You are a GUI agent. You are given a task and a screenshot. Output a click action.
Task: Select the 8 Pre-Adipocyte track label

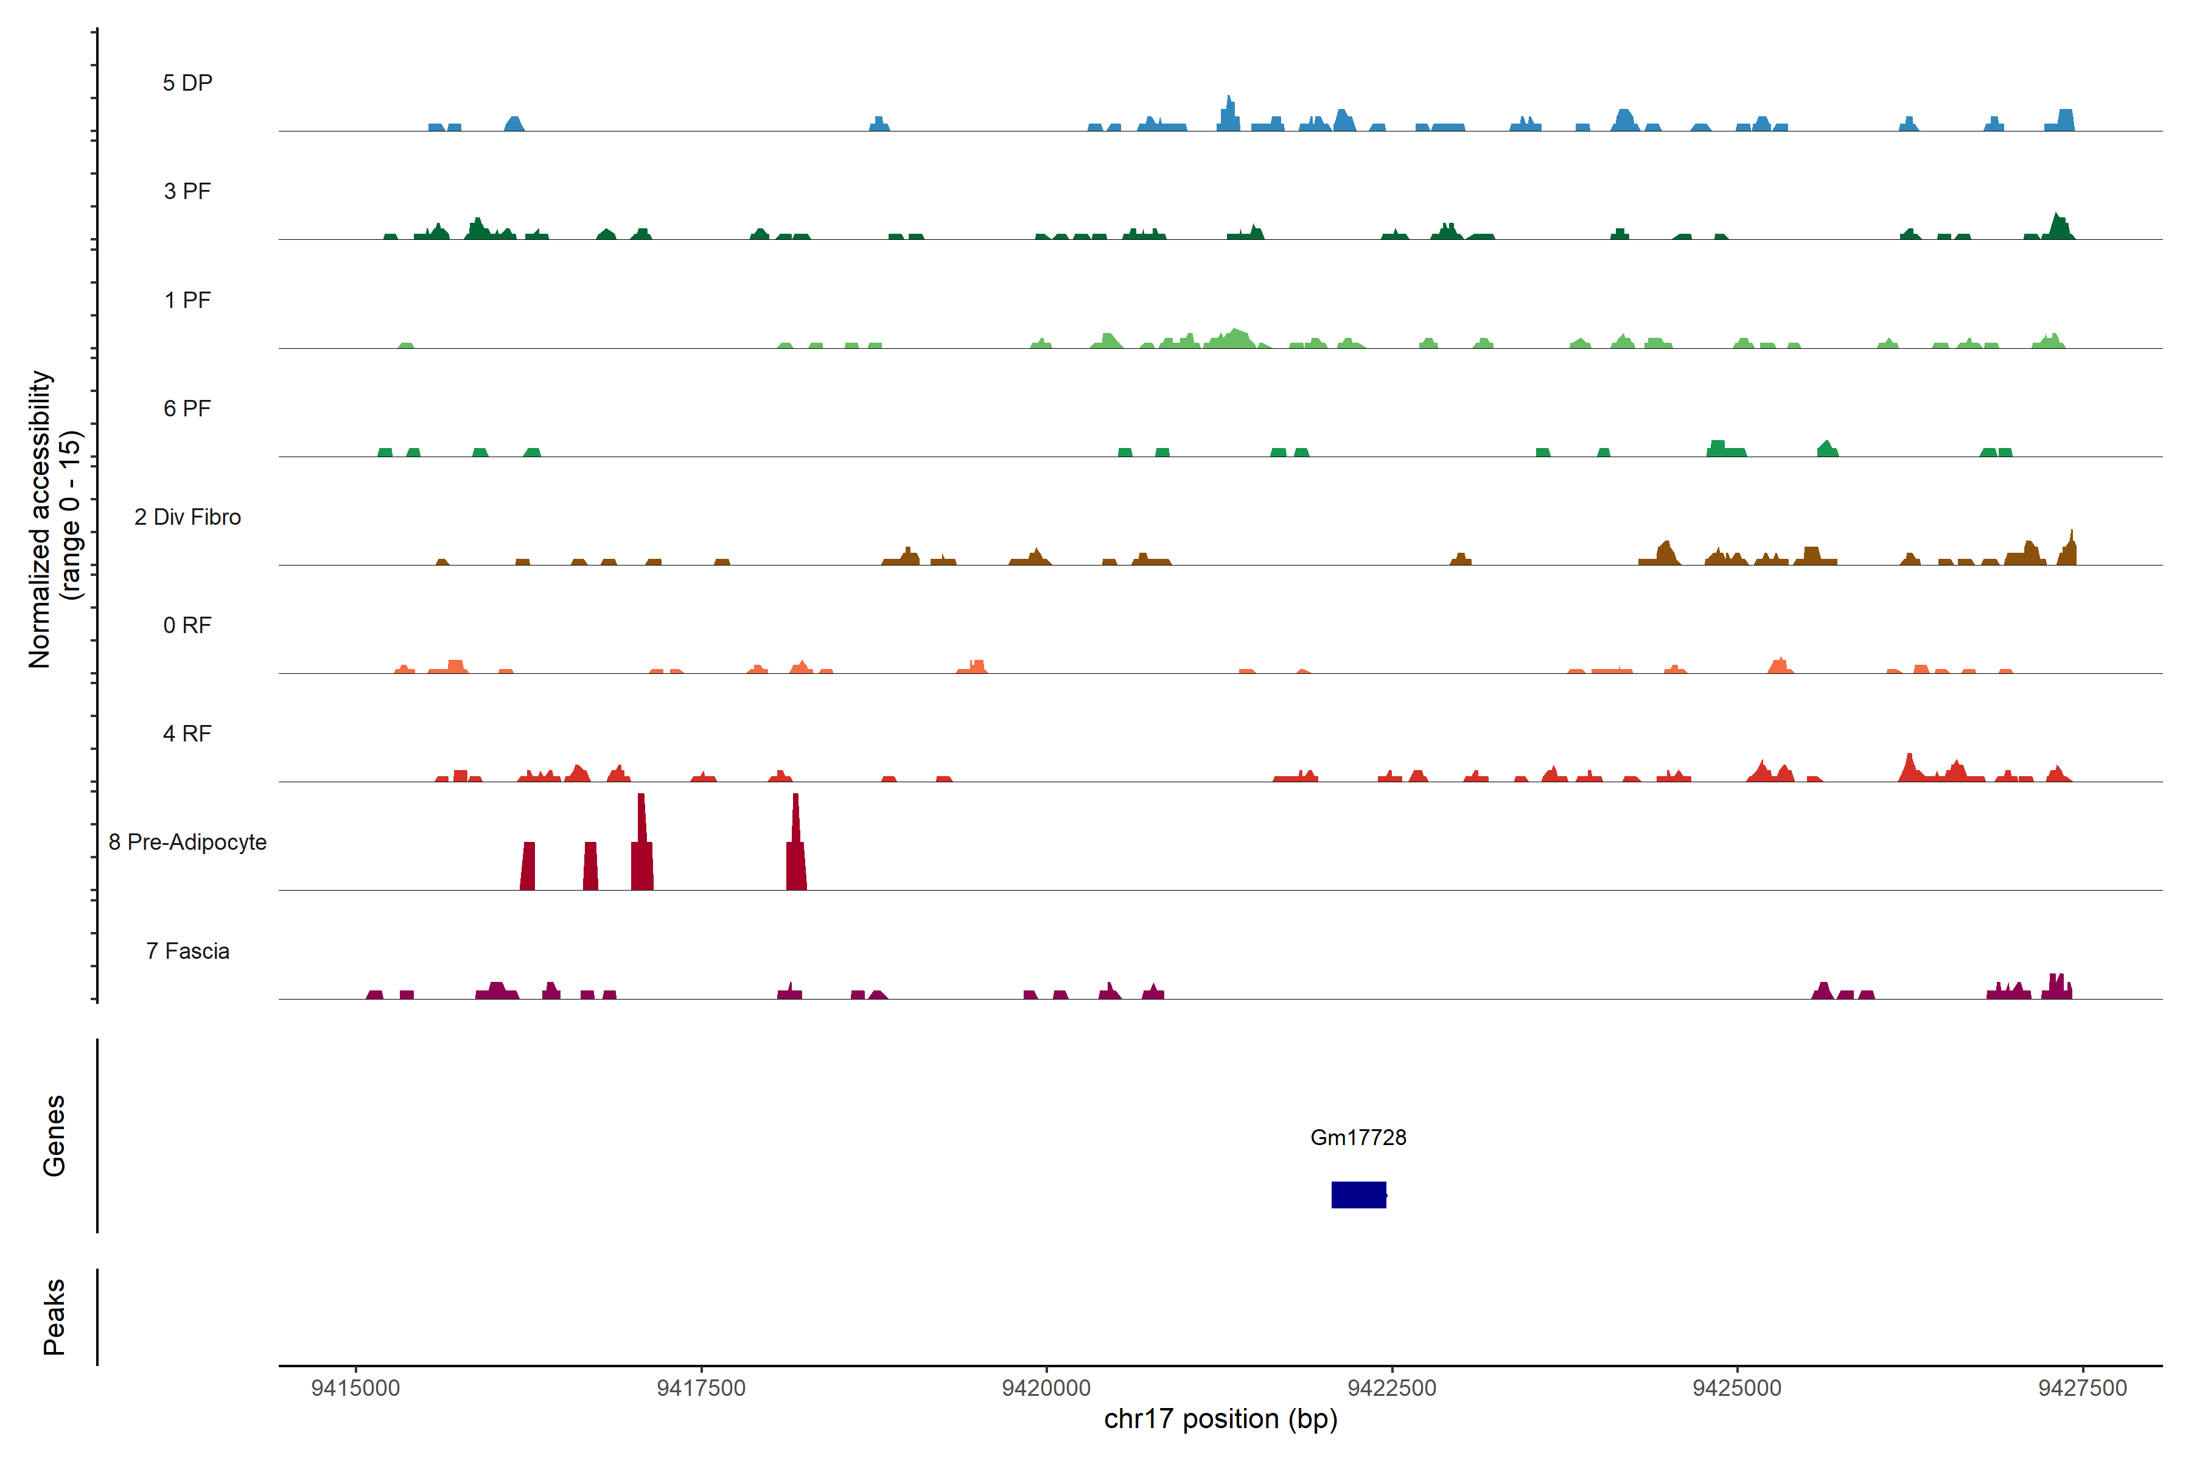(187, 843)
